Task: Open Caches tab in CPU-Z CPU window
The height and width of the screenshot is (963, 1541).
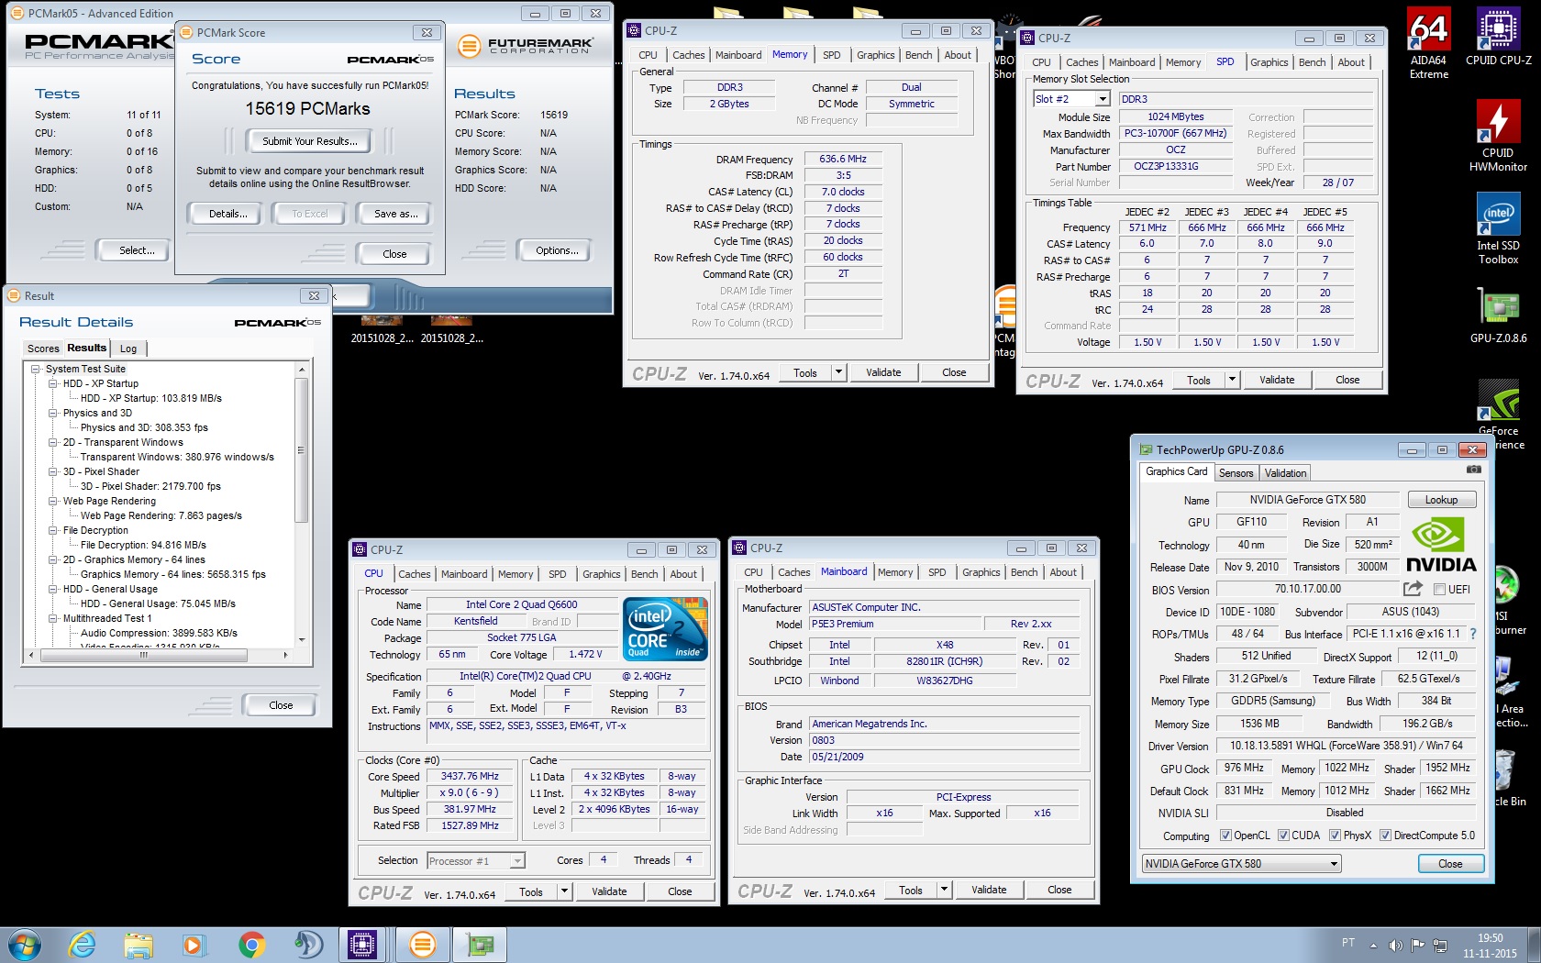Action: click(414, 574)
